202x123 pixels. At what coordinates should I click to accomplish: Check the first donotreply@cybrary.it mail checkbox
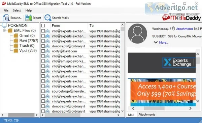43,46
